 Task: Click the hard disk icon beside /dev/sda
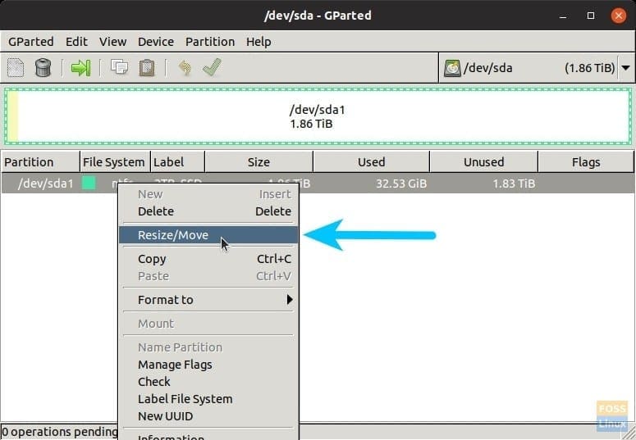(x=452, y=68)
